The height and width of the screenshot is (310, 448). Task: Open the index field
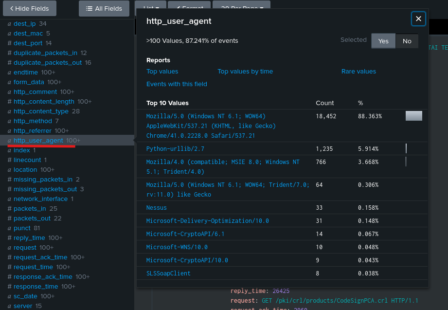[22, 150]
